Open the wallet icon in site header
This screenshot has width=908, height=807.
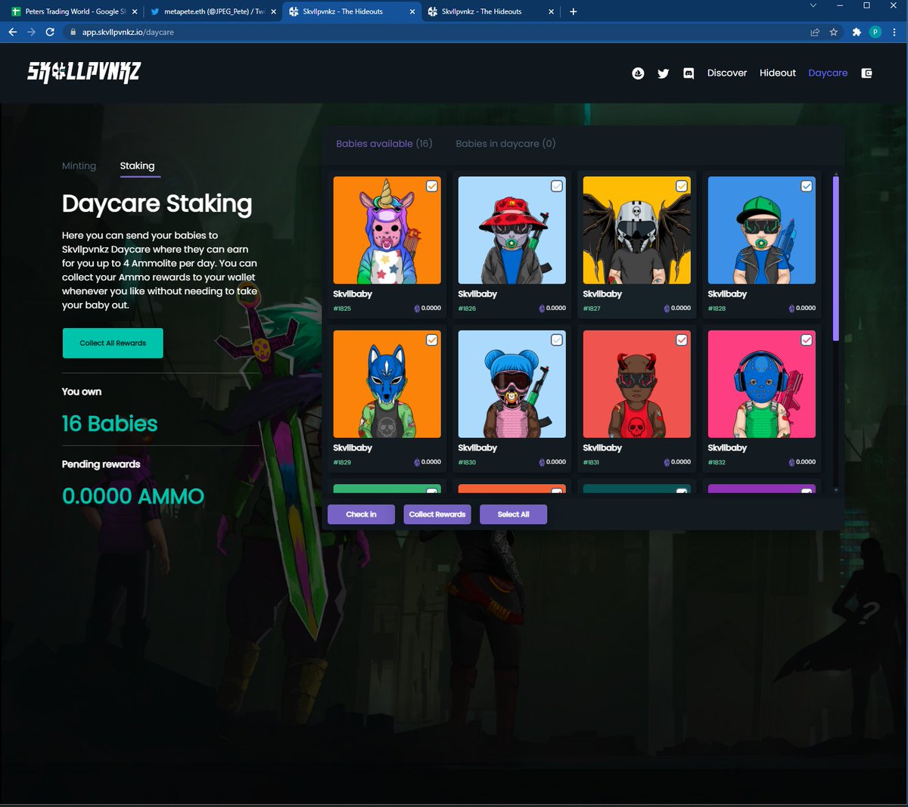(867, 73)
